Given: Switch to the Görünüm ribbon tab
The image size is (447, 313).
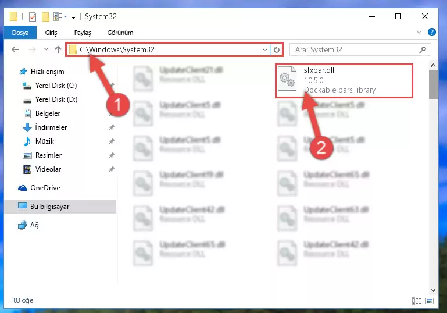Looking at the screenshot, I should 120,33.
